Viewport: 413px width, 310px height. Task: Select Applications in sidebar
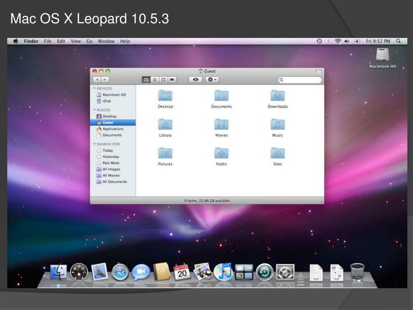click(x=113, y=129)
